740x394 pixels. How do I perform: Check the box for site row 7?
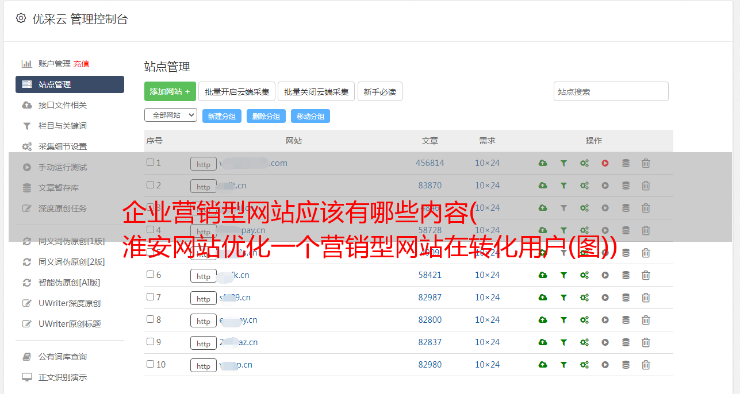coord(150,297)
